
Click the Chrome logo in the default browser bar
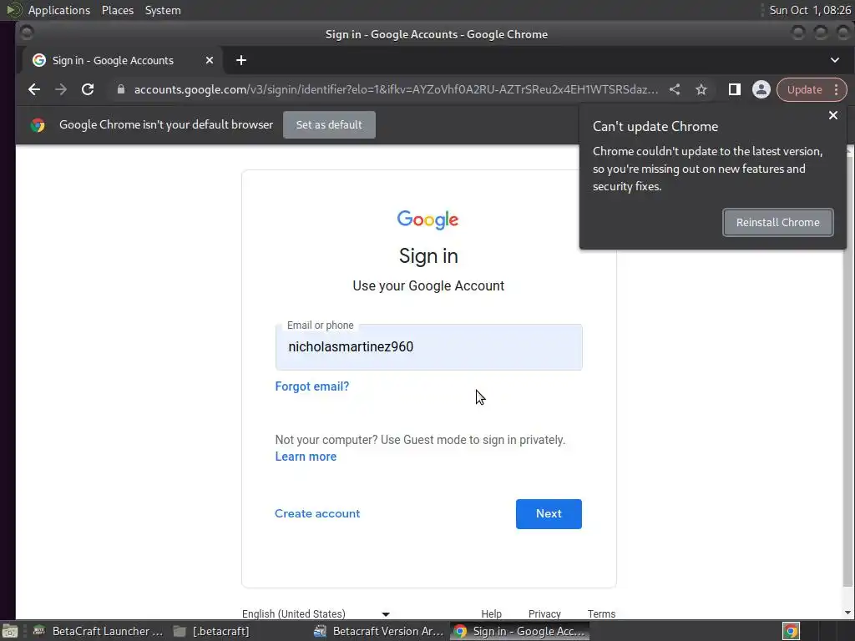38,125
